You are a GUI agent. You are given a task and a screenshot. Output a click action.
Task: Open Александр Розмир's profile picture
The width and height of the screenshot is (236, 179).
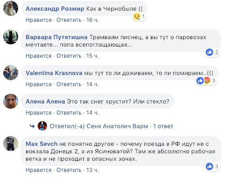click(11, 8)
